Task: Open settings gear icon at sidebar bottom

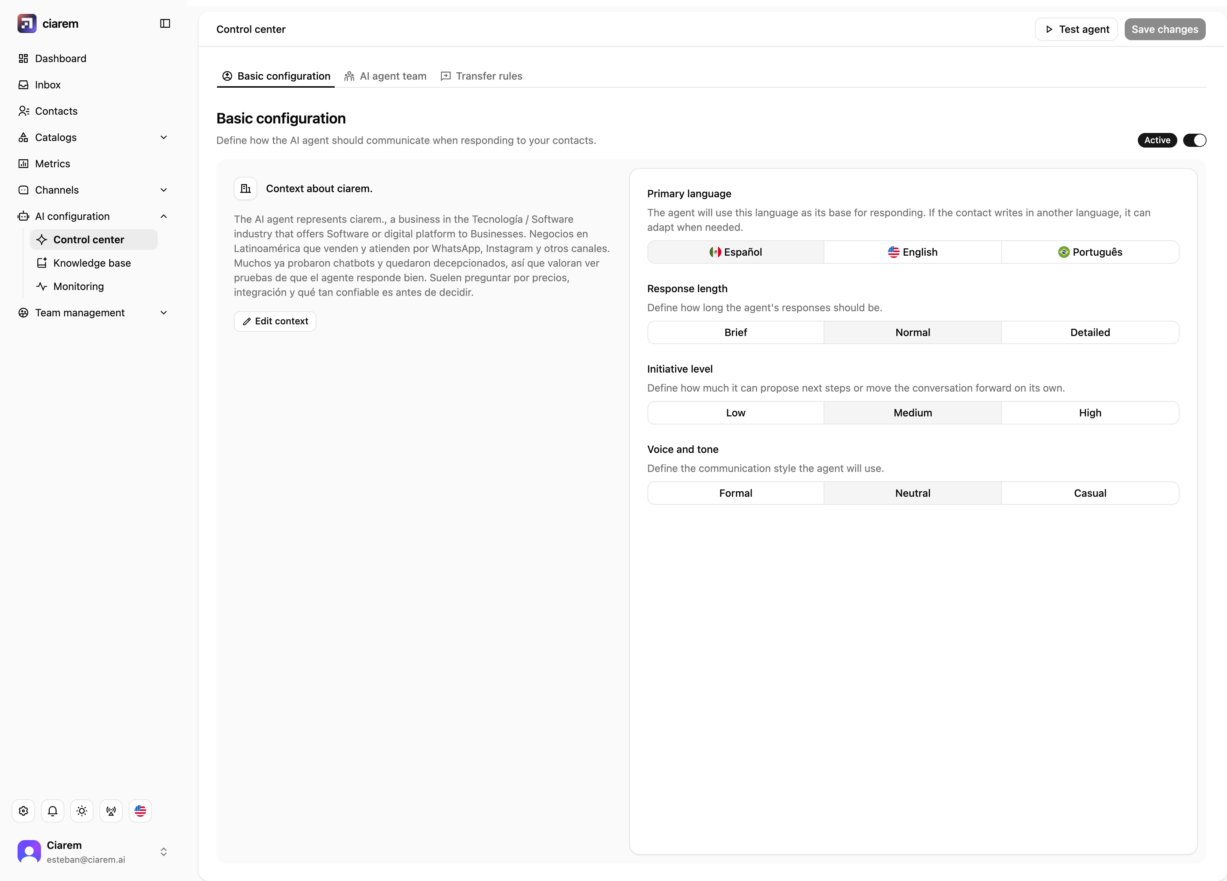Action: click(x=23, y=811)
